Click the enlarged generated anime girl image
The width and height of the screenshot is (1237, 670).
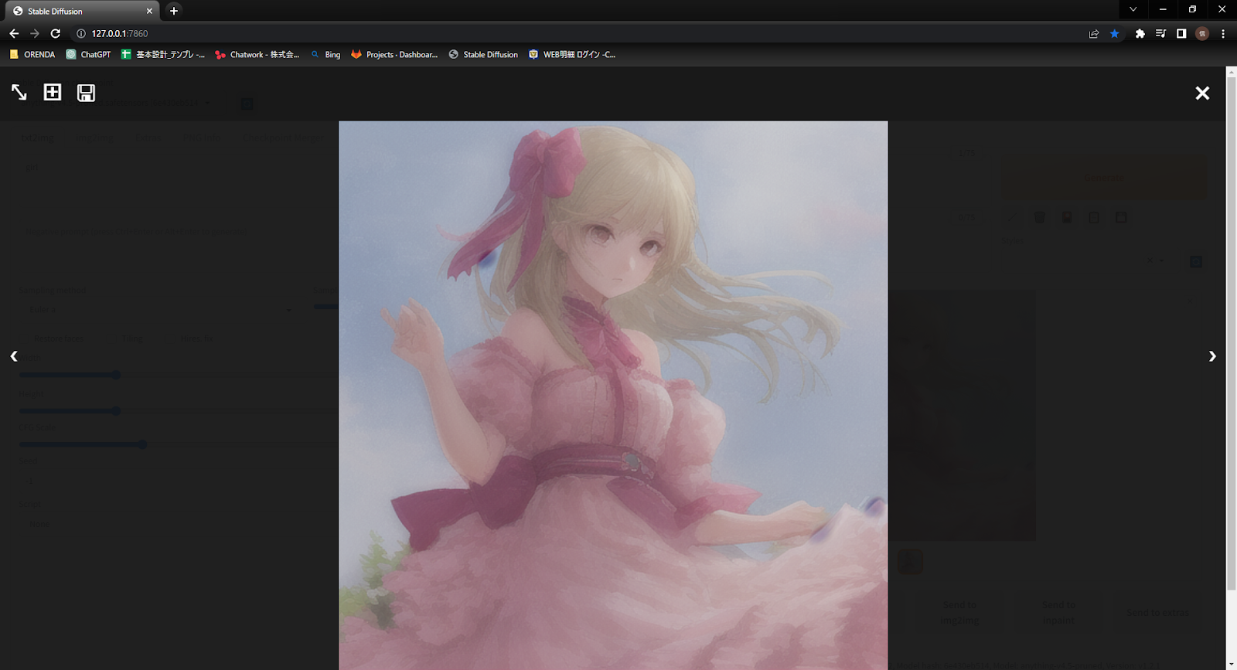tap(613, 395)
